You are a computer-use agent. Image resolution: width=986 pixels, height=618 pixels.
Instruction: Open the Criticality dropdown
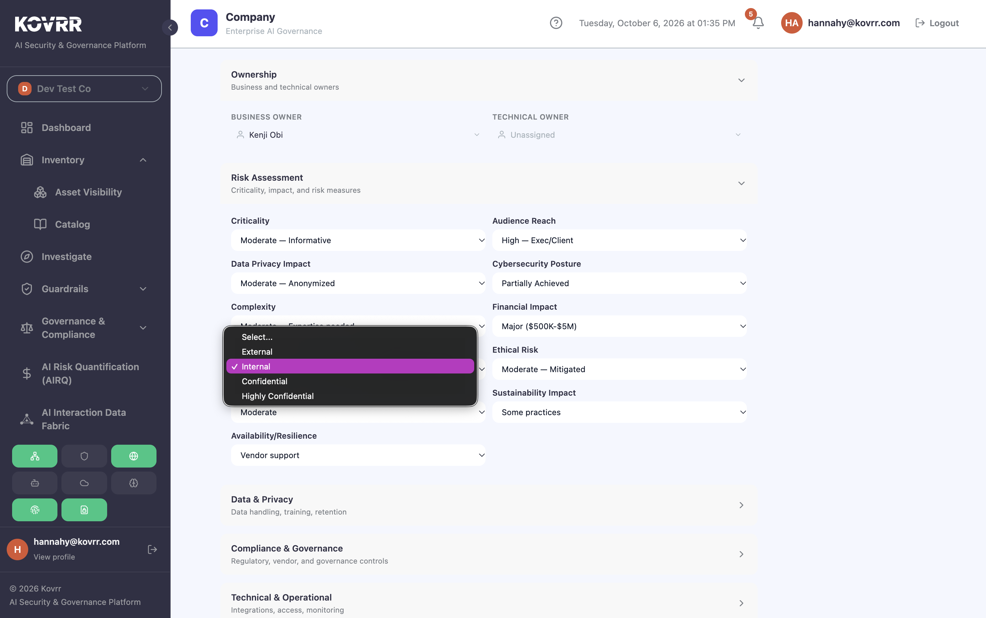coord(358,240)
